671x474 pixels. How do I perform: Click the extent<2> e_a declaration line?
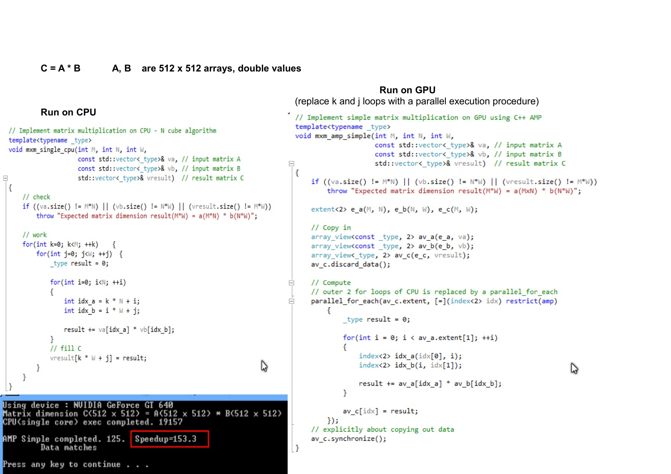click(x=394, y=209)
